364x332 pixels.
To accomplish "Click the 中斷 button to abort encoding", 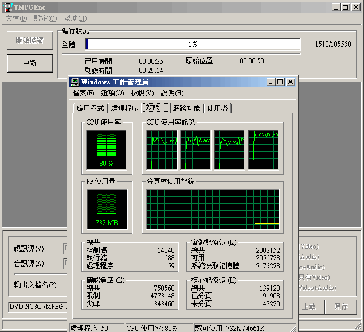I will [x=30, y=63].
